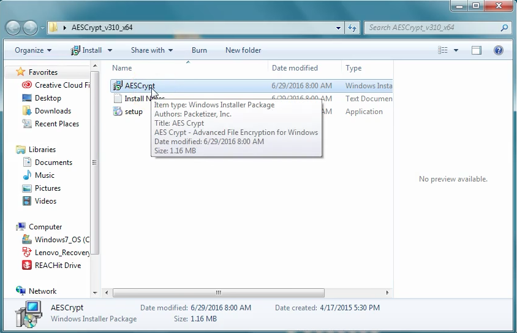This screenshot has height=333, width=517.
Task: Open the More view options dropdown arrow
Action: pyautogui.click(x=456, y=50)
